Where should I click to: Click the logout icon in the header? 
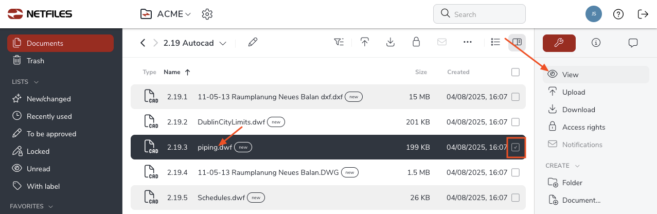[643, 14]
